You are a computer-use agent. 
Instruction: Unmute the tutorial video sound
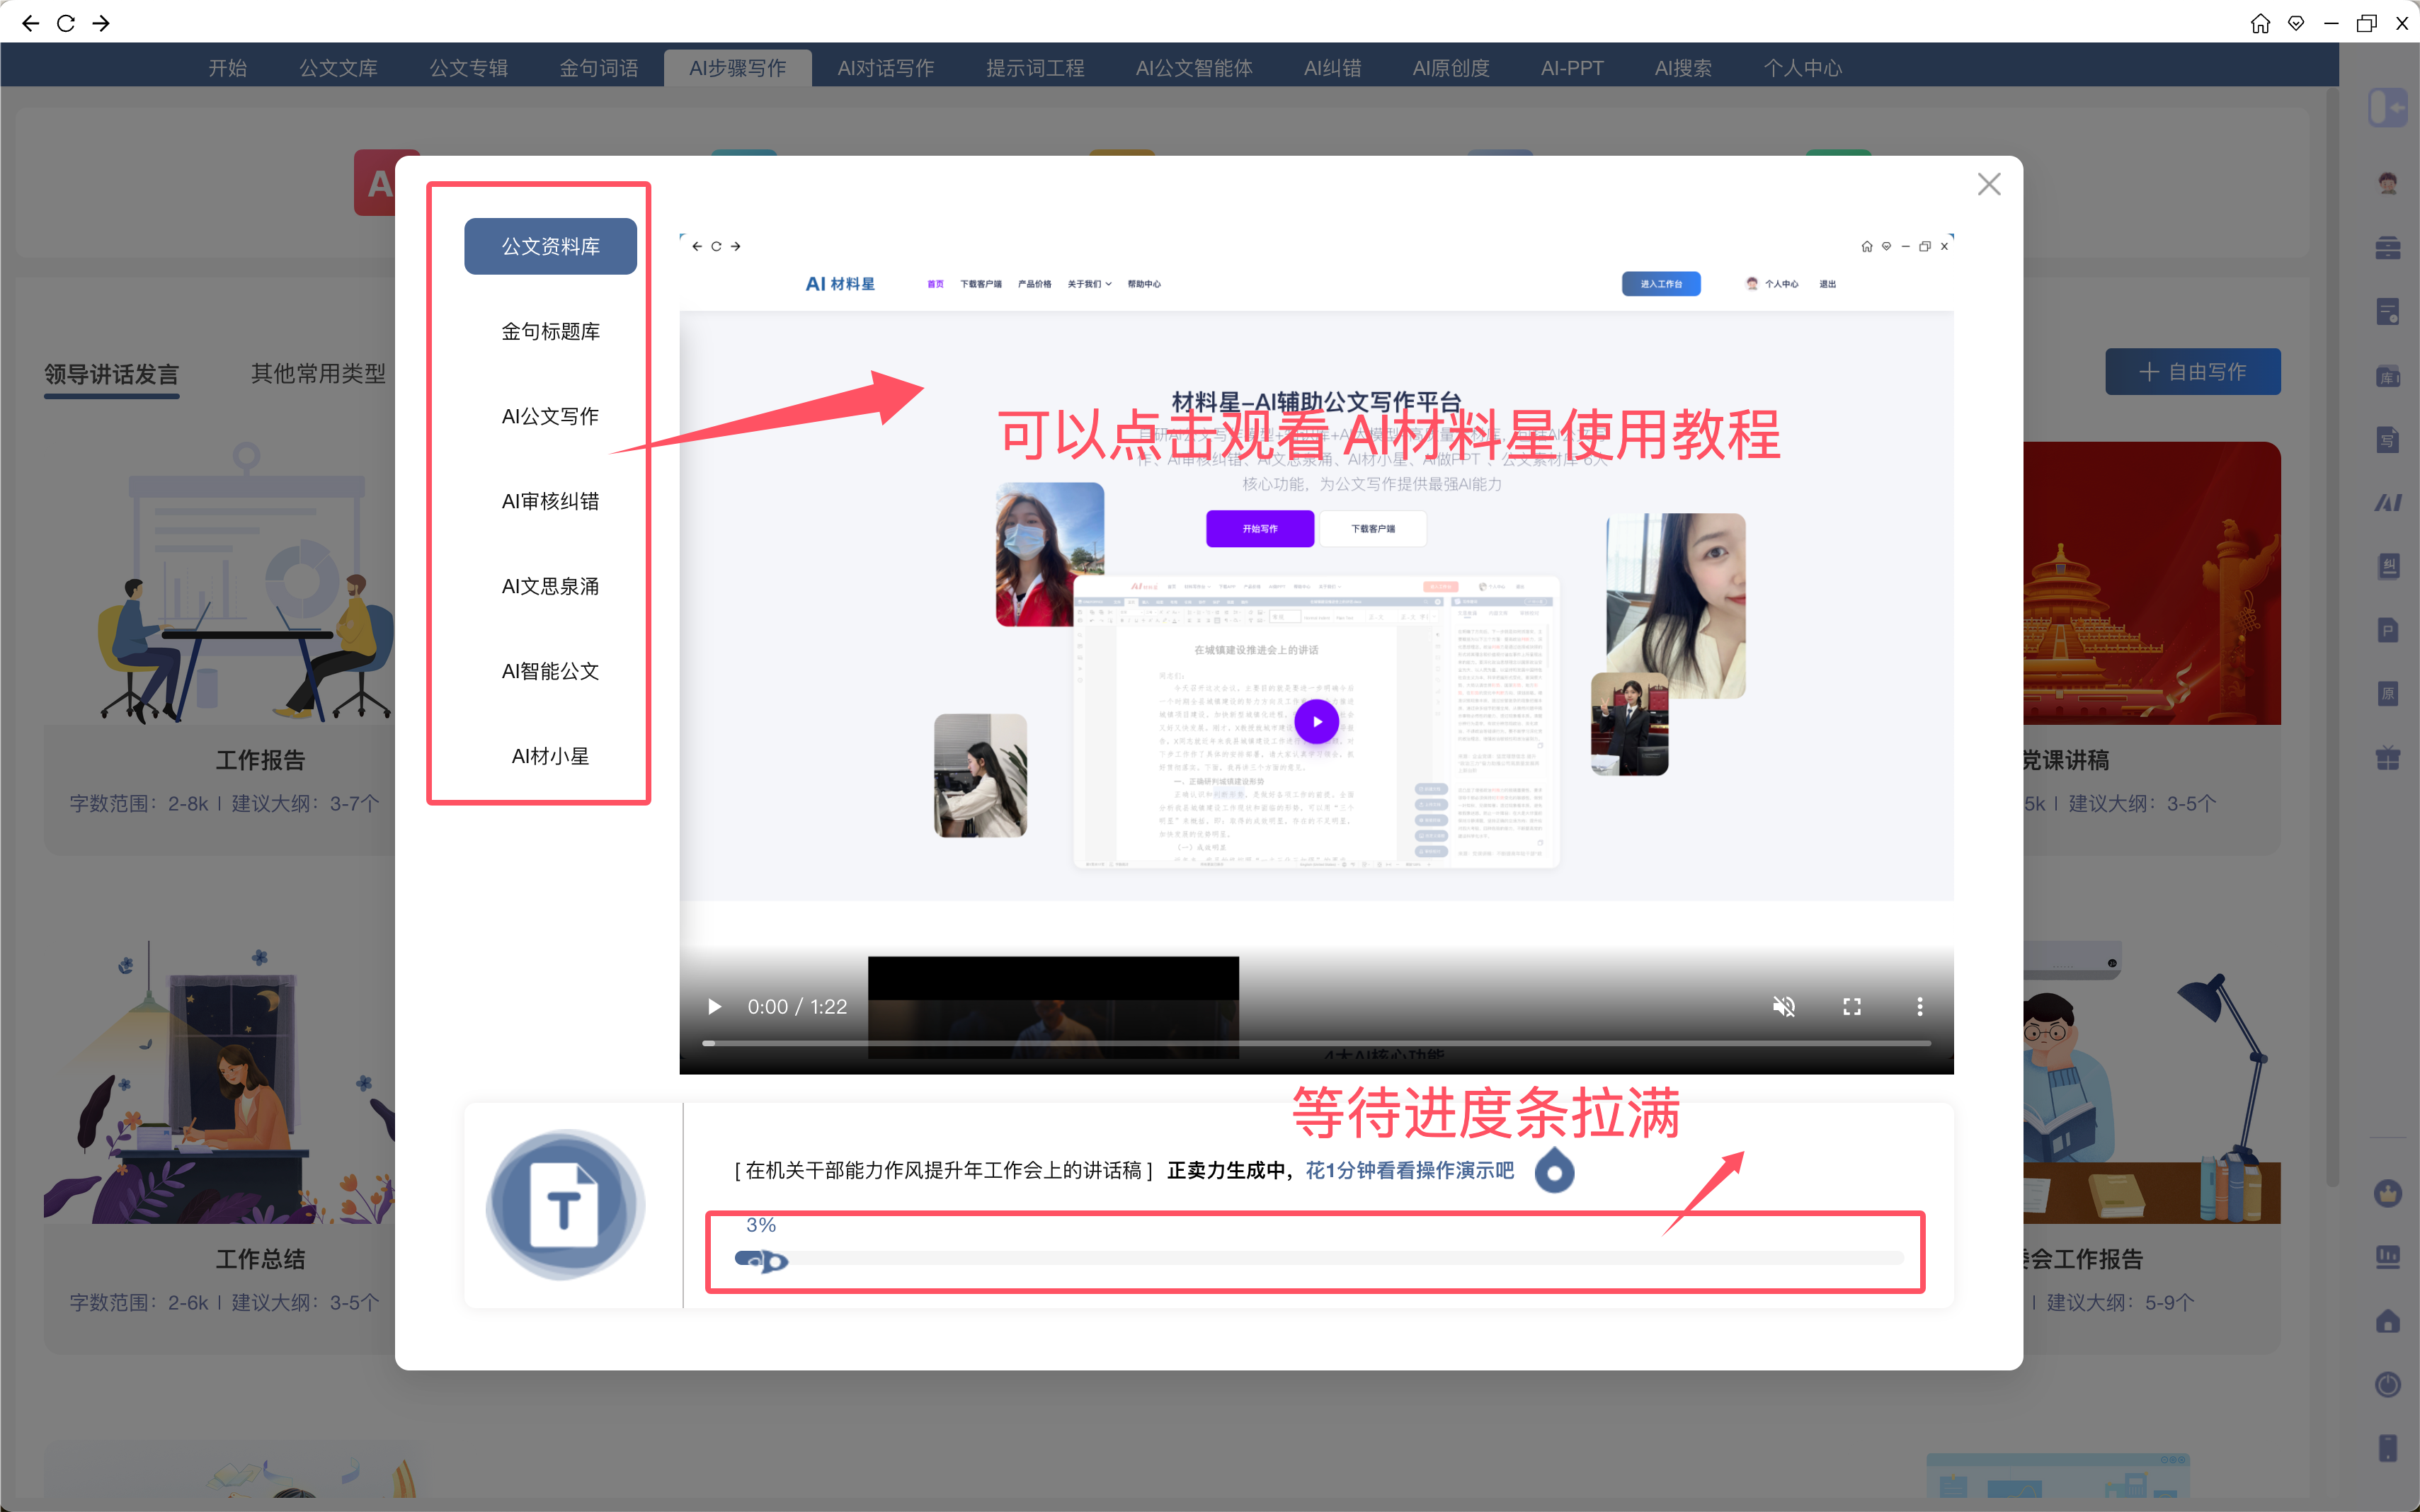[1783, 1006]
